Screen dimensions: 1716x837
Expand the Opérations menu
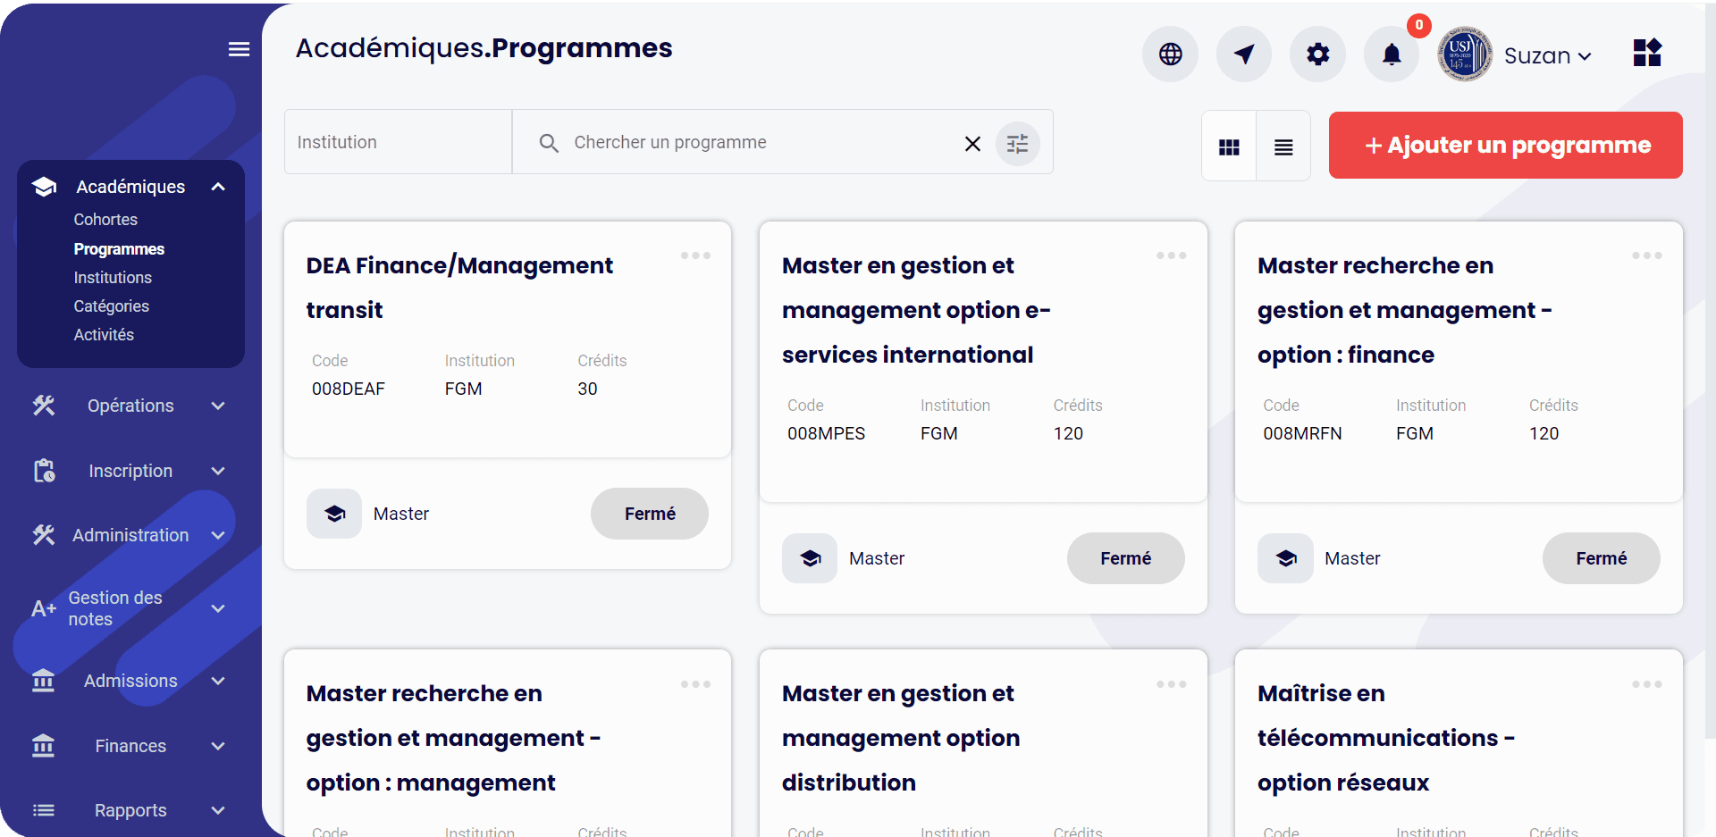130,406
